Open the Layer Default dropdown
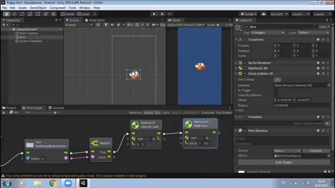The width and height of the screenshot is (335, 188). pyautogui.click(x=314, y=32)
